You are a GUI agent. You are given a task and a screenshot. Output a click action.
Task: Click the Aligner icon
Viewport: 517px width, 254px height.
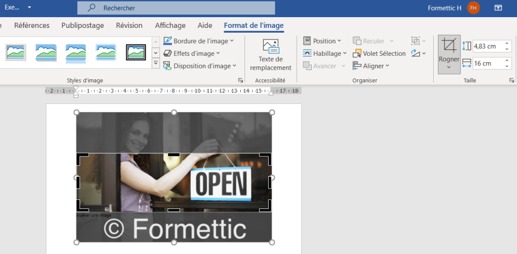[357, 66]
